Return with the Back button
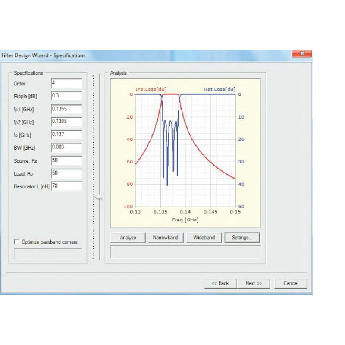345x345 pixels. tap(220, 283)
